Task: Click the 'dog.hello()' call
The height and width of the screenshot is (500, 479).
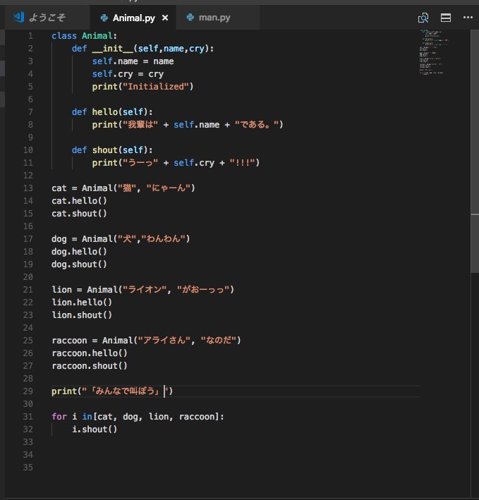Action: pyautogui.click(x=79, y=252)
